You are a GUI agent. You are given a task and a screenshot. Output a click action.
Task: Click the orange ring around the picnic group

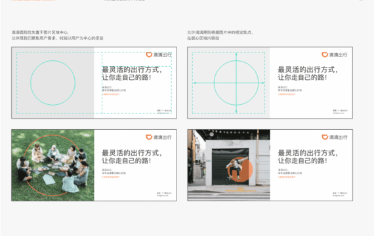(x=53, y=165)
